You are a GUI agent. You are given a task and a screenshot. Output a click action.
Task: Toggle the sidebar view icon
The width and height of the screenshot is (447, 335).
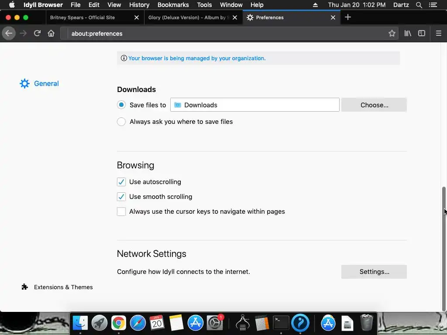coord(422,33)
